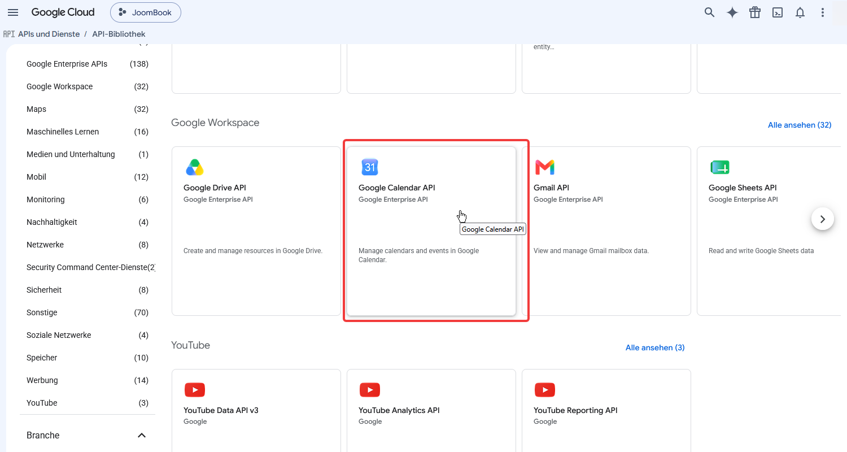Click the YouTube Reporting API logo
847x452 pixels.
click(545, 390)
